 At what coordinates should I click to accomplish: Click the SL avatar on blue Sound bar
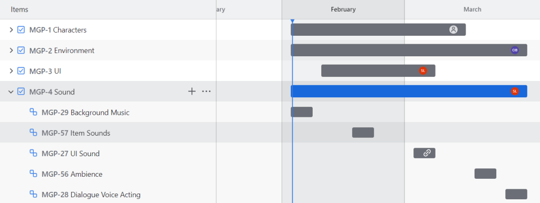pos(515,92)
